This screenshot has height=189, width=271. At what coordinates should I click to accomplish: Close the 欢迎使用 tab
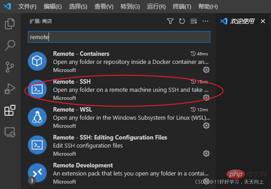point(263,21)
